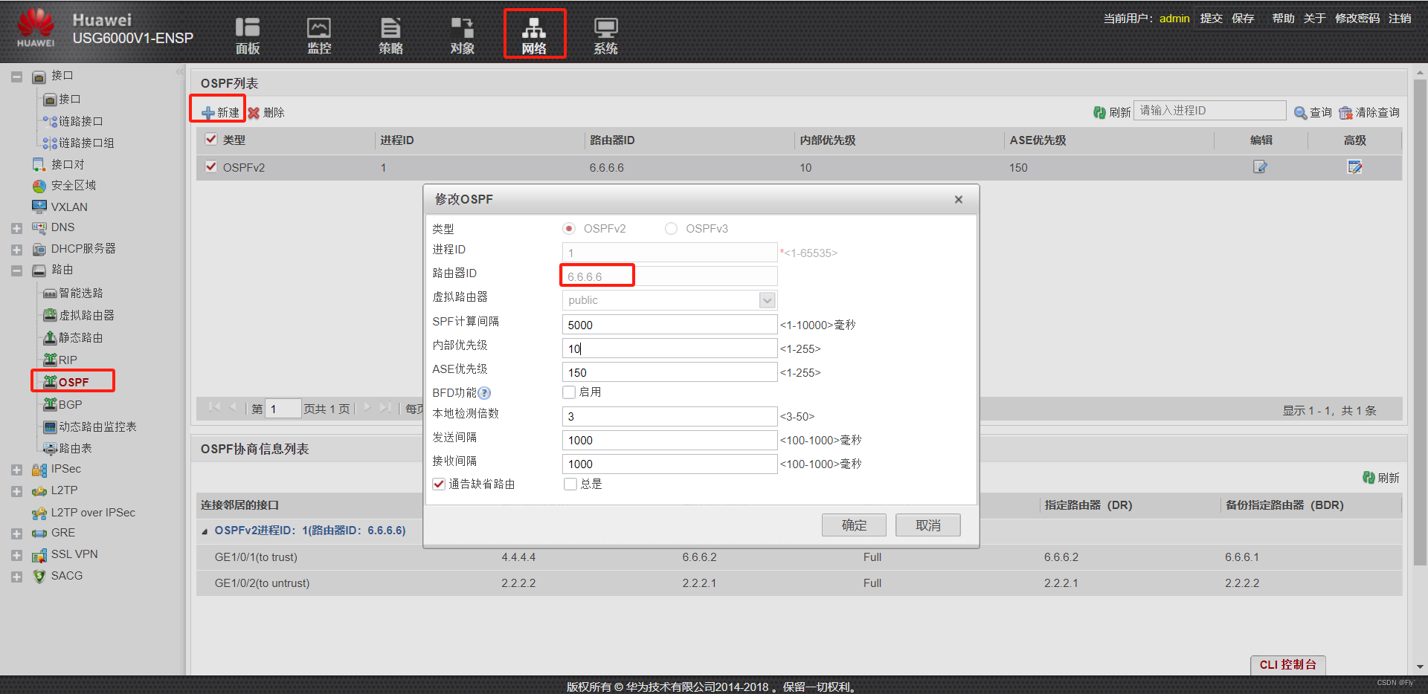Expand the SSL VPN tree node
Screen dimensions: 1428x694
click(16, 555)
